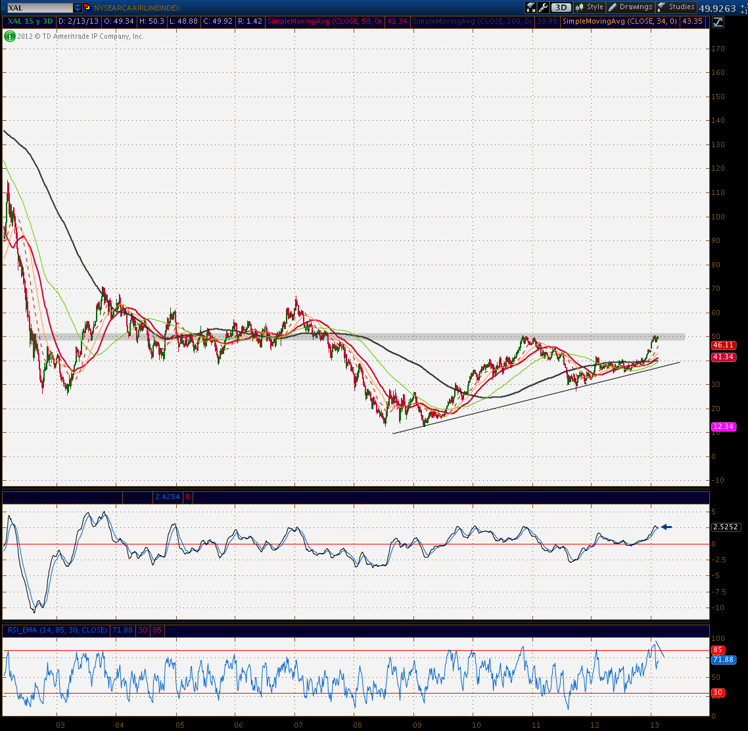Open the Drawings menu

630,7
